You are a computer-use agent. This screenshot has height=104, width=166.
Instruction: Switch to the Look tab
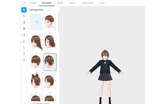tap(102, 3)
